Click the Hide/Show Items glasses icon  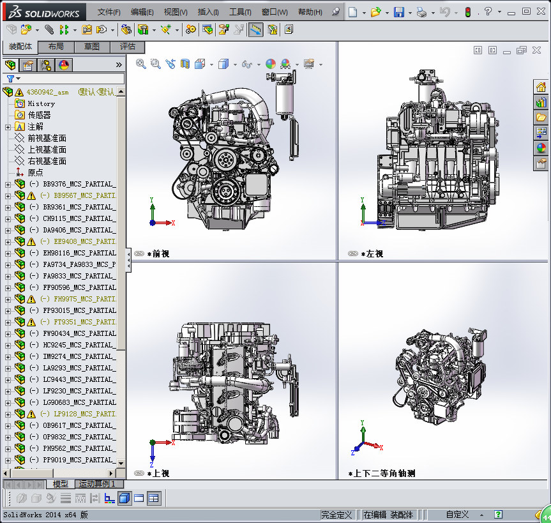pos(246,64)
